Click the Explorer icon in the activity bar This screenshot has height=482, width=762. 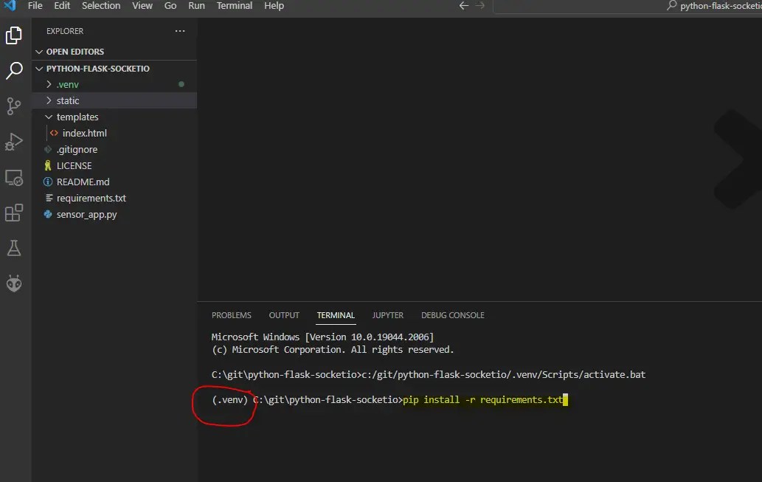click(15, 34)
